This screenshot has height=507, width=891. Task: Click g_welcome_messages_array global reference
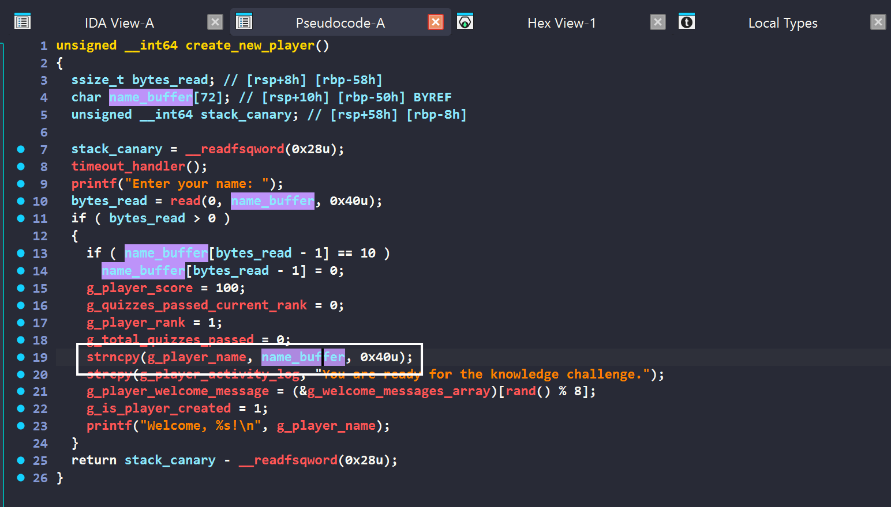(398, 392)
